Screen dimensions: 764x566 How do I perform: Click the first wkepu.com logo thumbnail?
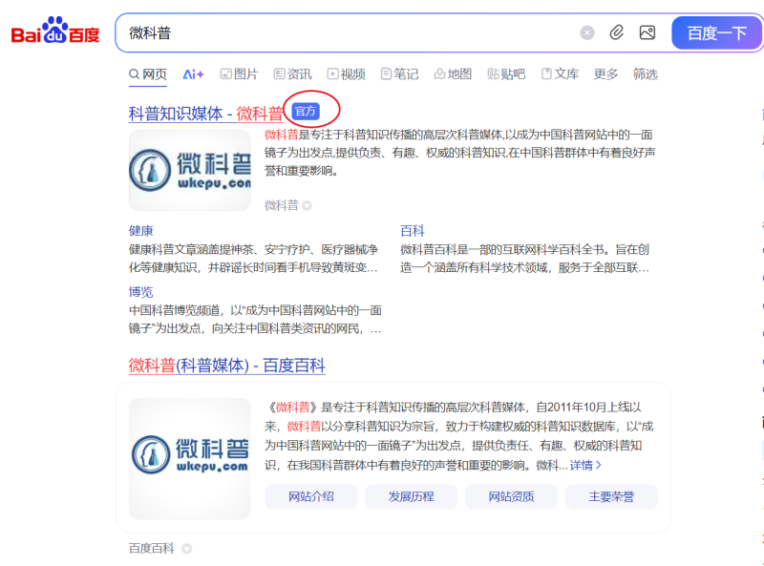[190, 171]
